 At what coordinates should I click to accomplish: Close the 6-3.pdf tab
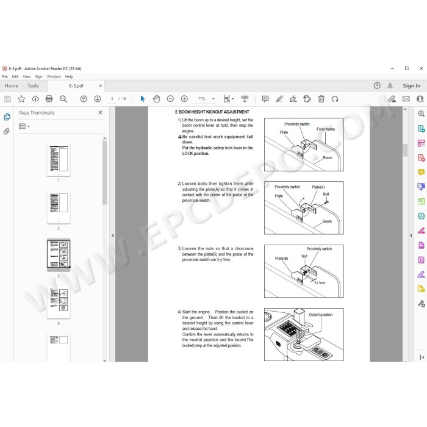coord(101,86)
